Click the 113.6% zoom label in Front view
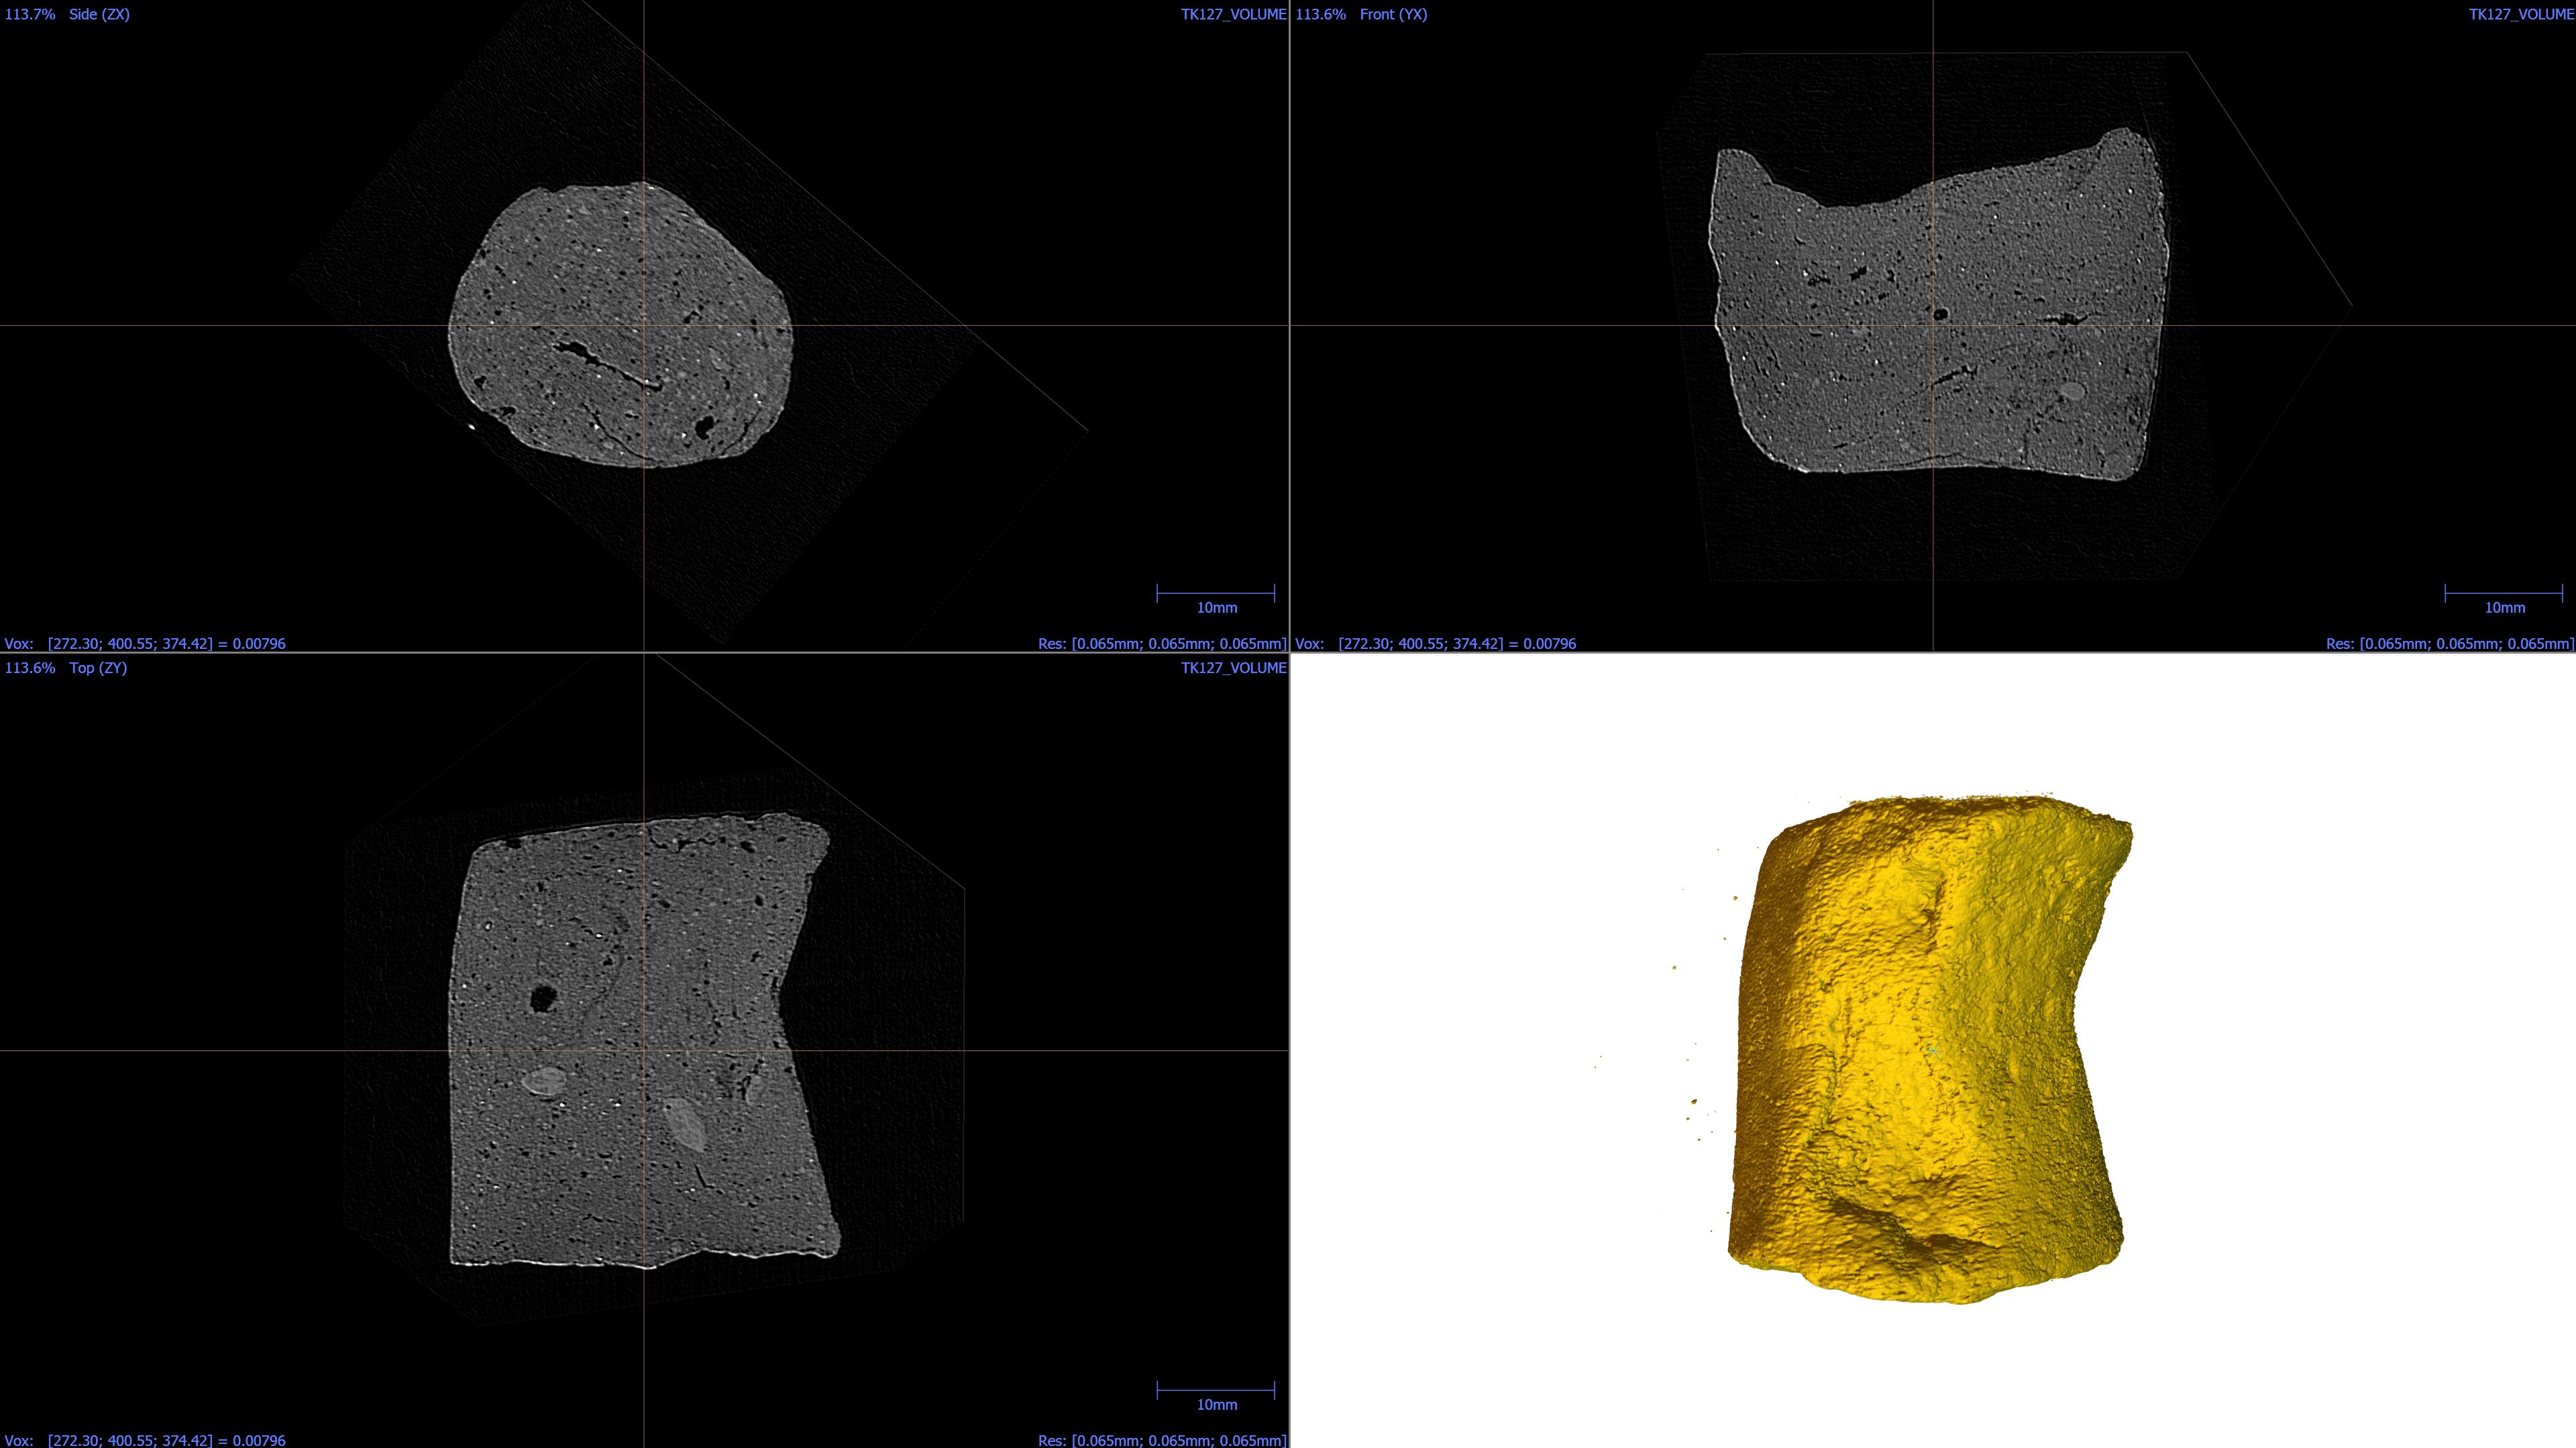The width and height of the screenshot is (2576, 1448). pyautogui.click(x=1320, y=14)
